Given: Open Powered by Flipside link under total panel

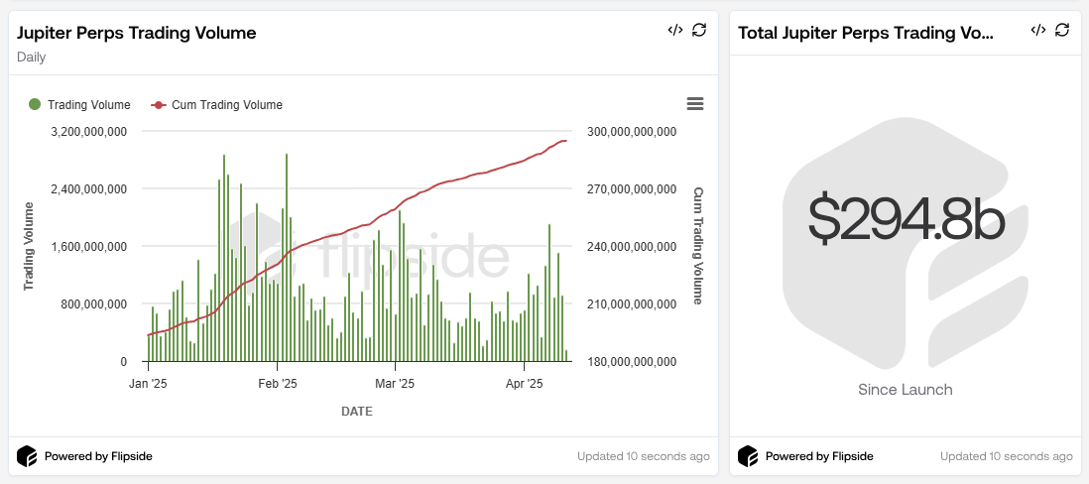Looking at the screenshot, I should pyautogui.click(x=818, y=457).
